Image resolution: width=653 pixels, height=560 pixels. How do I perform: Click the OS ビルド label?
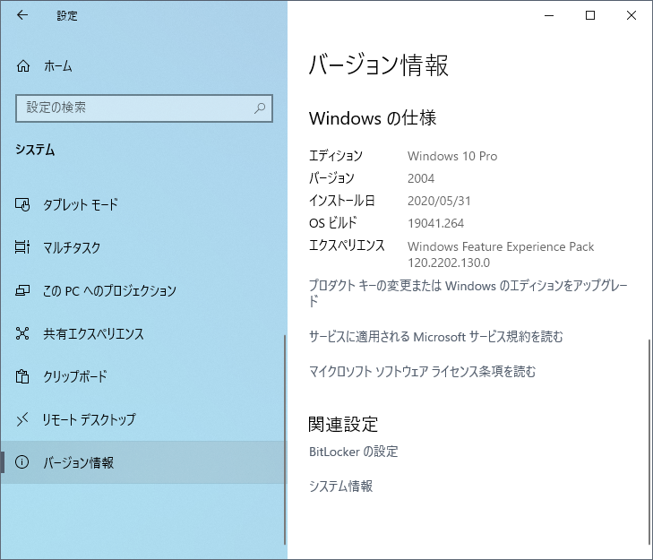coord(332,223)
